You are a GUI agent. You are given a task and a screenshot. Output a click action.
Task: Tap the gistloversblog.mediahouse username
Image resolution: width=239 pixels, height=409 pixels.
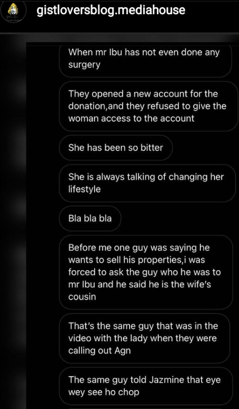click(111, 10)
